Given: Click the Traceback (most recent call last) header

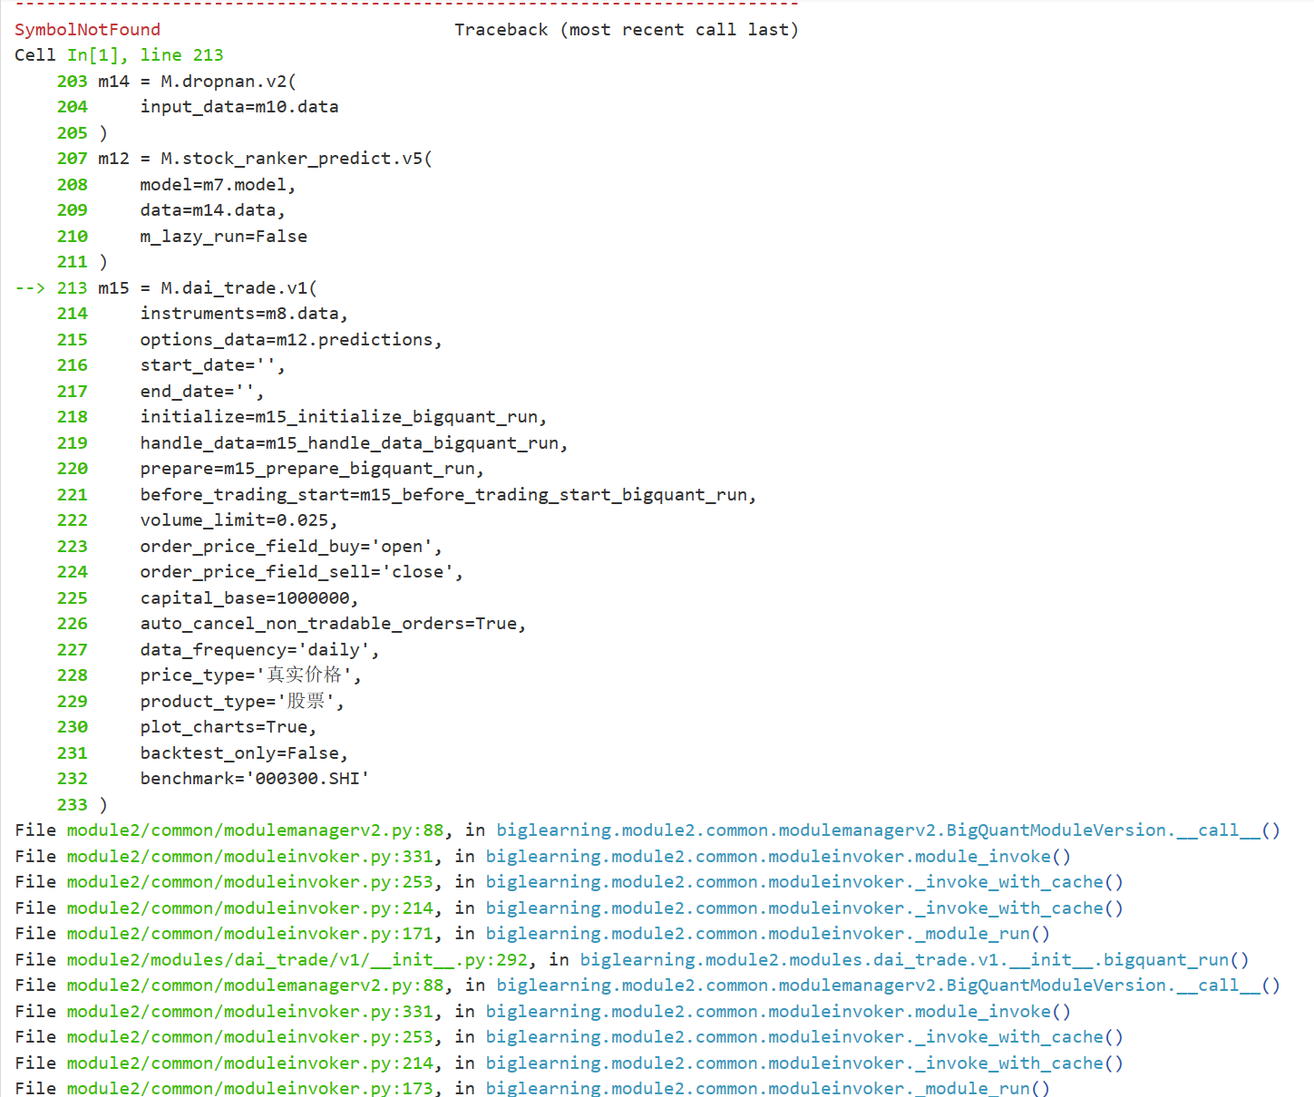Looking at the screenshot, I should point(626,30).
